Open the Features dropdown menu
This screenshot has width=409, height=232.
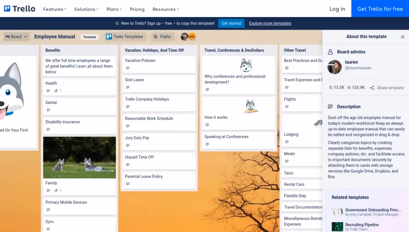point(55,9)
